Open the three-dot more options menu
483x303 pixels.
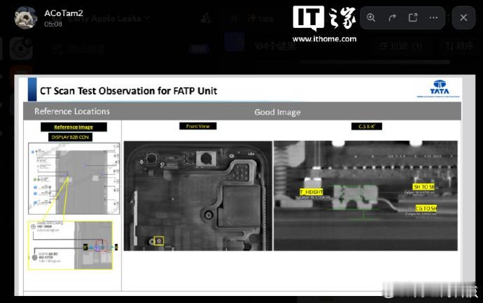433,18
